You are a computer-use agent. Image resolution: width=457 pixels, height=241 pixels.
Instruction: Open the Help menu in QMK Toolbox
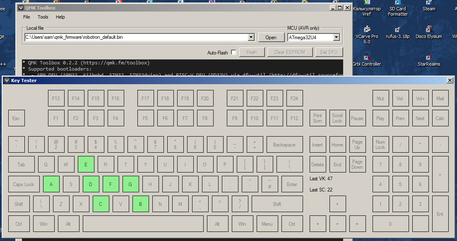coord(60,17)
